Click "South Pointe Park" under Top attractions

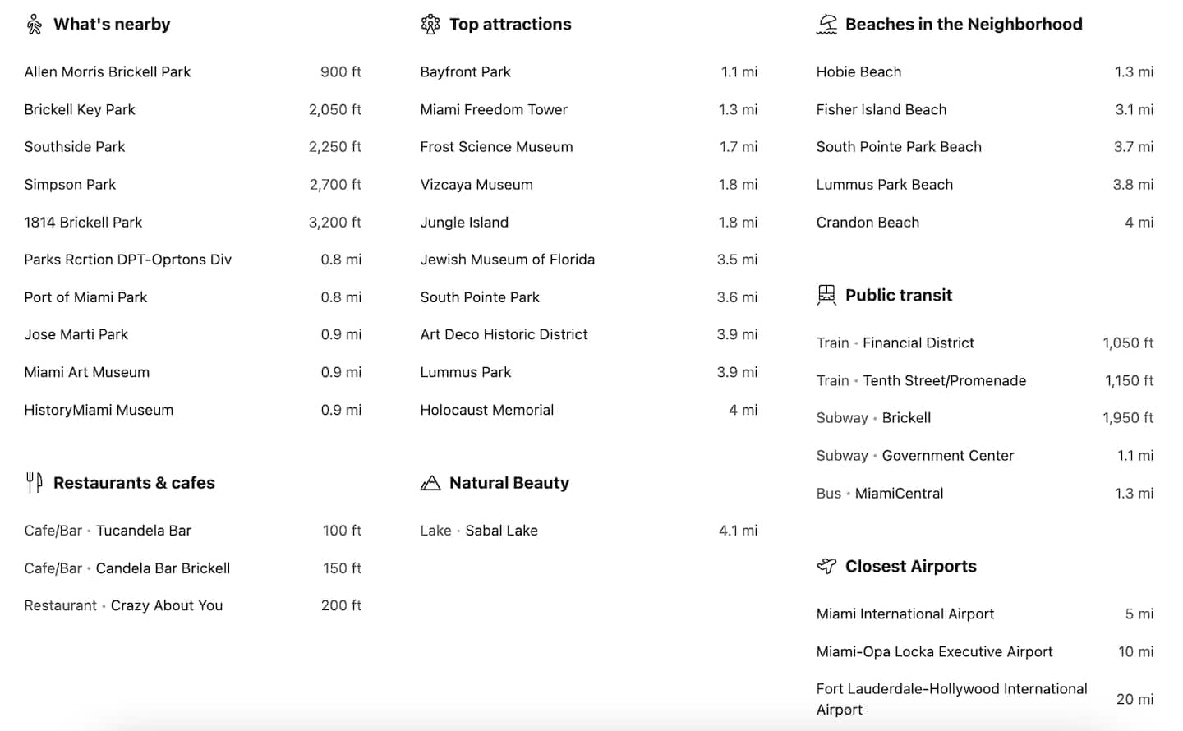pos(480,297)
